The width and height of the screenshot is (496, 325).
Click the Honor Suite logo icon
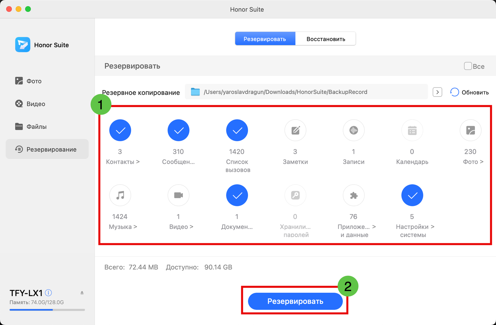tap(23, 45)
